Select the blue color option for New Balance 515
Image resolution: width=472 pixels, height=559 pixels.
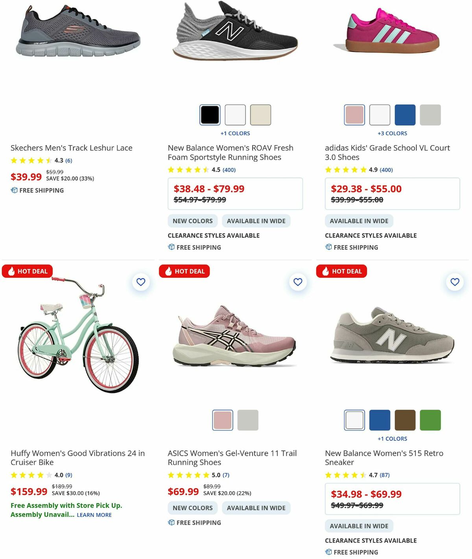[380, 420]
